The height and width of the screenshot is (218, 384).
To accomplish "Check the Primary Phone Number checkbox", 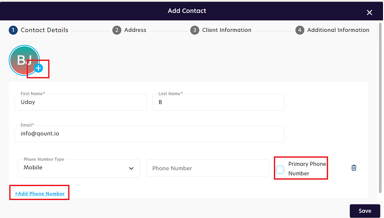I will point(280,169).
